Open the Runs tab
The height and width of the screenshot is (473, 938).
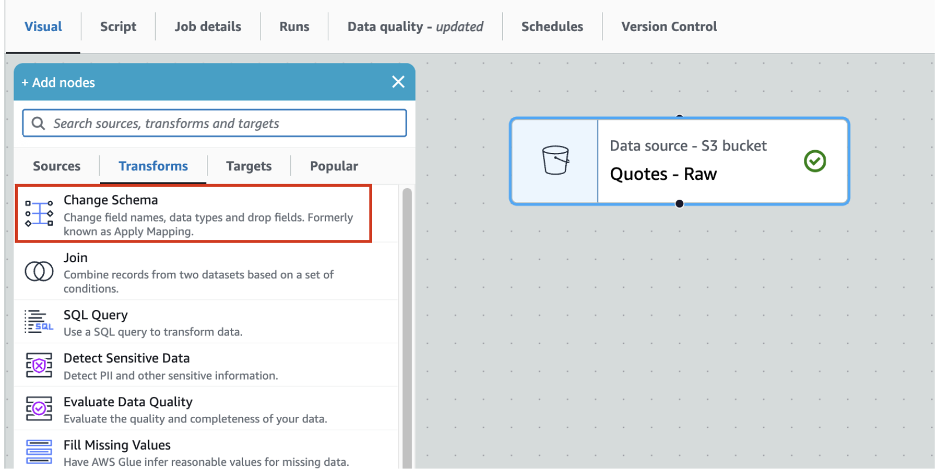coord(294,27)
